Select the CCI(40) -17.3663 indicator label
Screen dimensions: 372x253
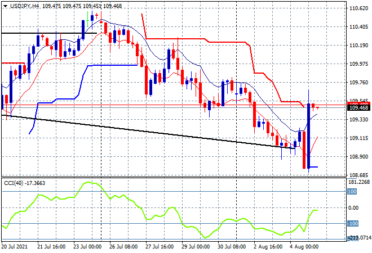tap(25, 183)
